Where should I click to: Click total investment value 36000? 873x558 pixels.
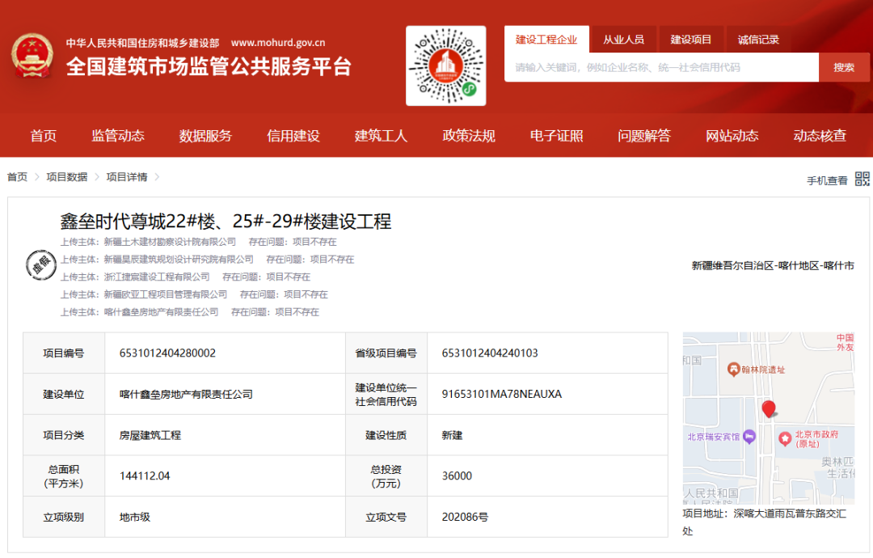click(457, 476)
